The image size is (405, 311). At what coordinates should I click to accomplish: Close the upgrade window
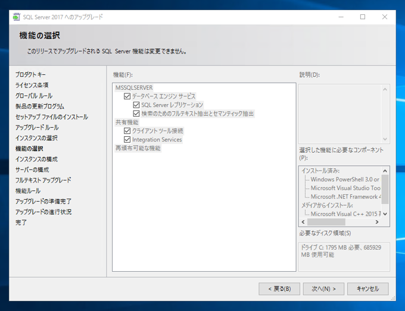click(385, 17)
